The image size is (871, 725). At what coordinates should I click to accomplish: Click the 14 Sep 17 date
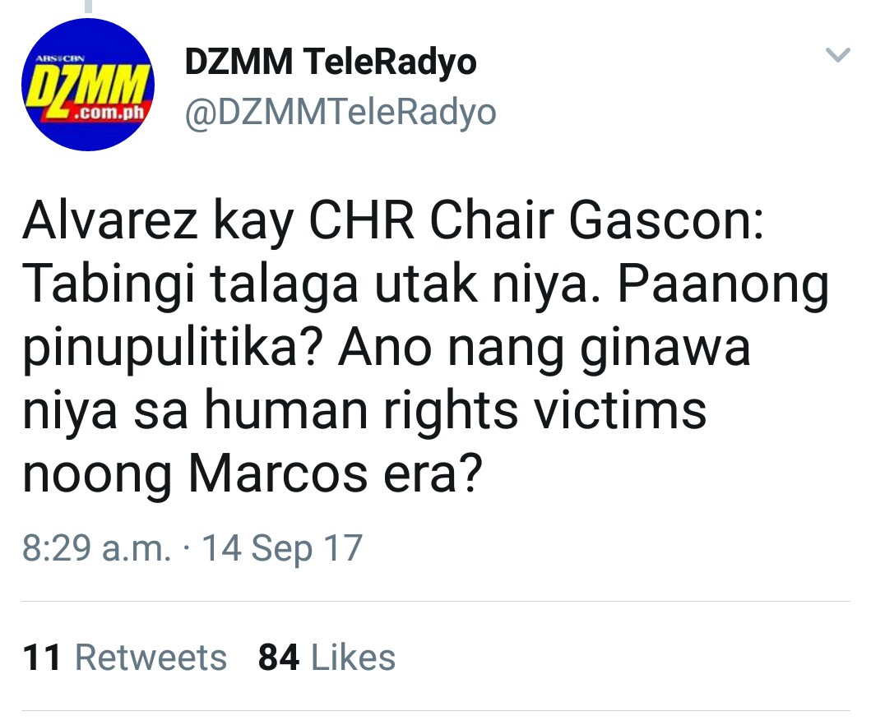coord(282,548)
